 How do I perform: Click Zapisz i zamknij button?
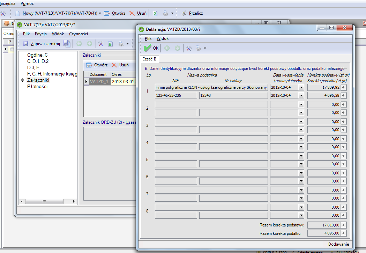(x=42, y=44)
